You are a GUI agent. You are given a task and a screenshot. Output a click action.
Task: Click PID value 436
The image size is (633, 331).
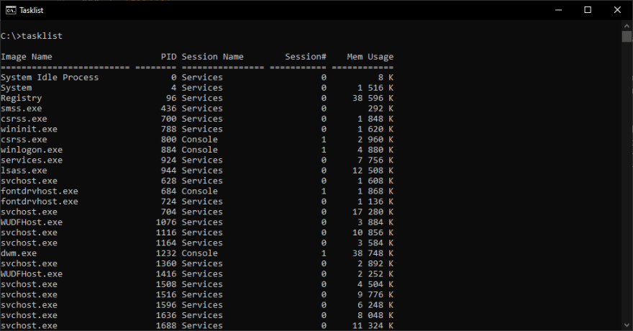[169, 109]
